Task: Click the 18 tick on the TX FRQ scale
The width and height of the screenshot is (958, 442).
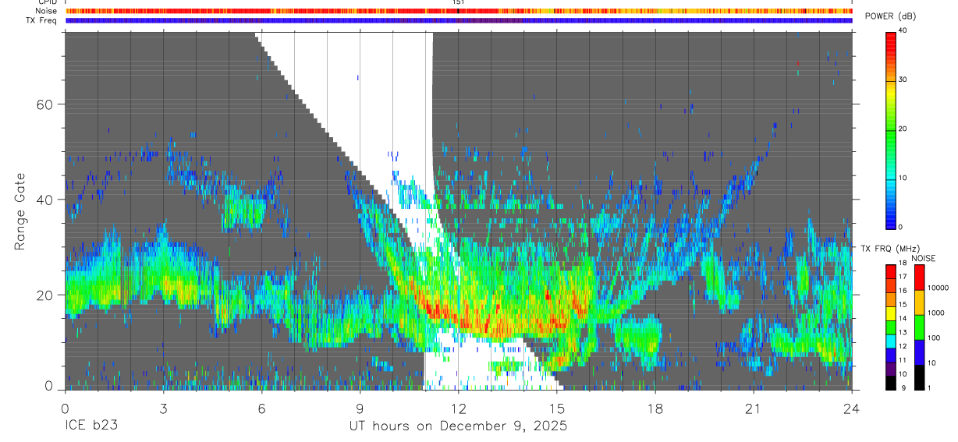Action: pos(903,263)
